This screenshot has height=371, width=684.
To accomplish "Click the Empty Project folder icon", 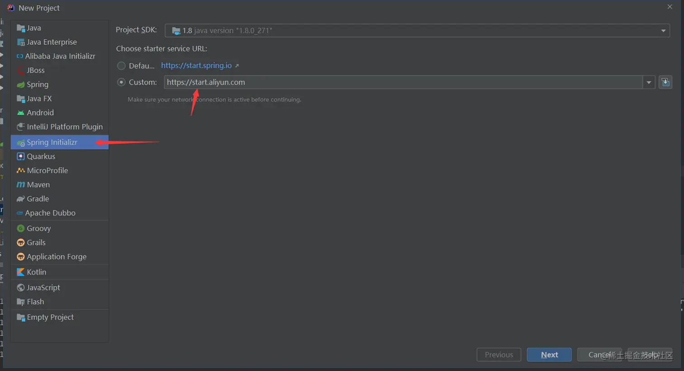I will pyautogui.click(x=20, y=317).
